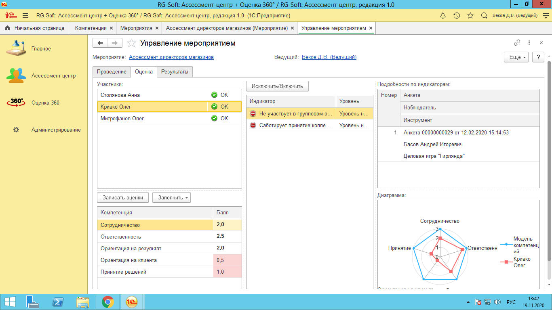Close the Управление мероприятием tab
Screen dimensions: 552x310
371,28
